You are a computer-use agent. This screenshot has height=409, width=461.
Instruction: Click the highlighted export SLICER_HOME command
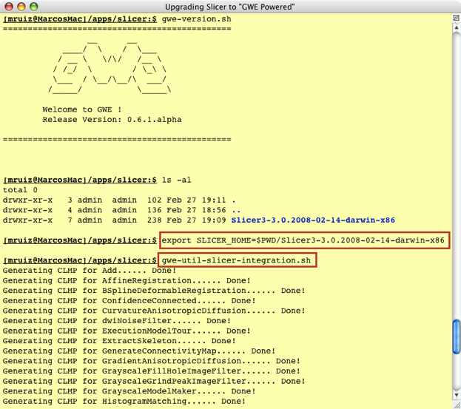tap(304, 240)
